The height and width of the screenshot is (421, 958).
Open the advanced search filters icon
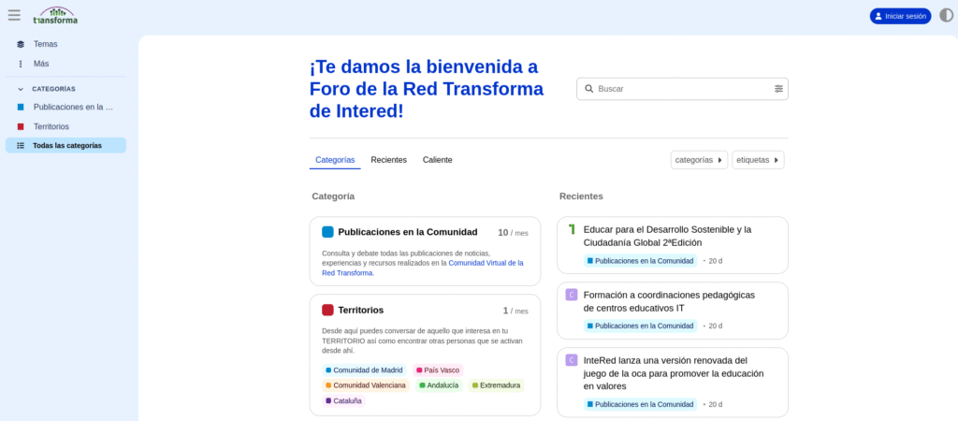pos(778,89)
